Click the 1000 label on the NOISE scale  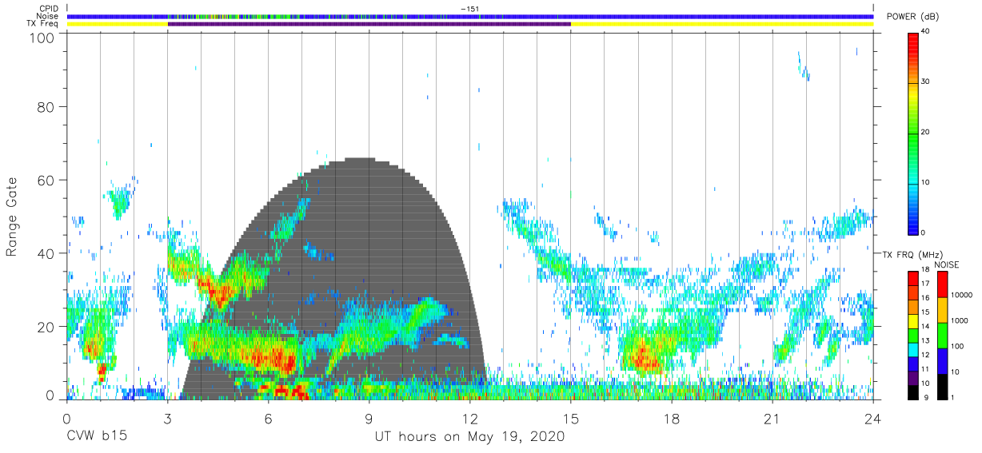960,321
